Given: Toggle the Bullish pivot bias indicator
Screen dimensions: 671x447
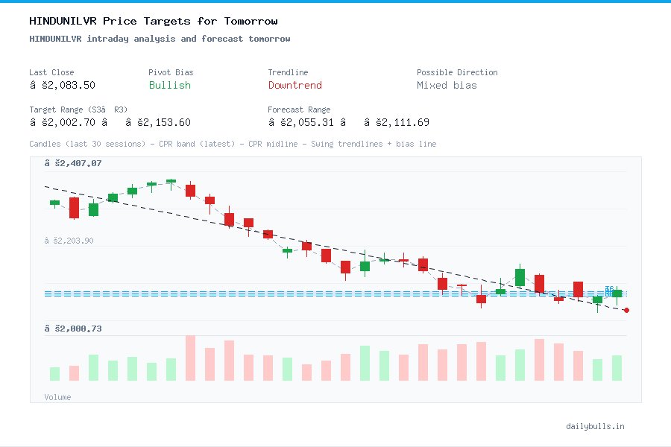Looking at the screenshot, I should coord(169,86).
